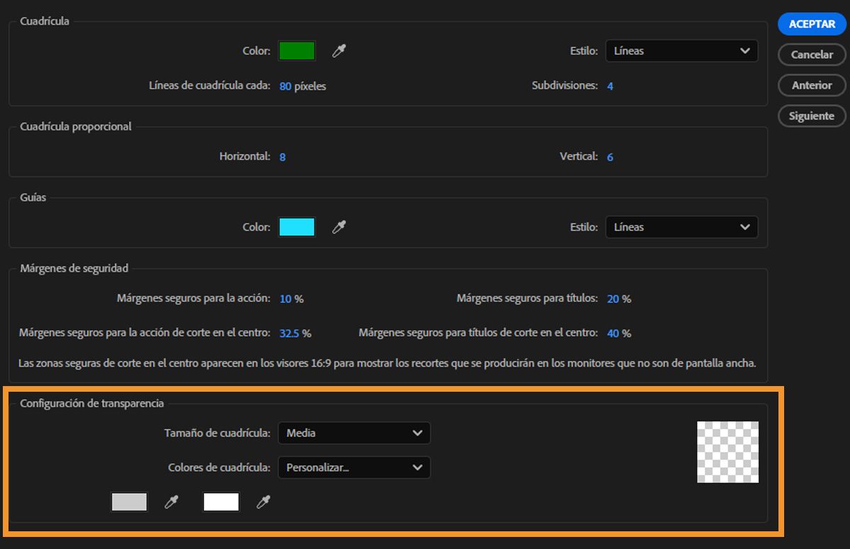Screen dimensions: 850x549
Task: Click the Anterior button
Action: click(x=812, y=85)
